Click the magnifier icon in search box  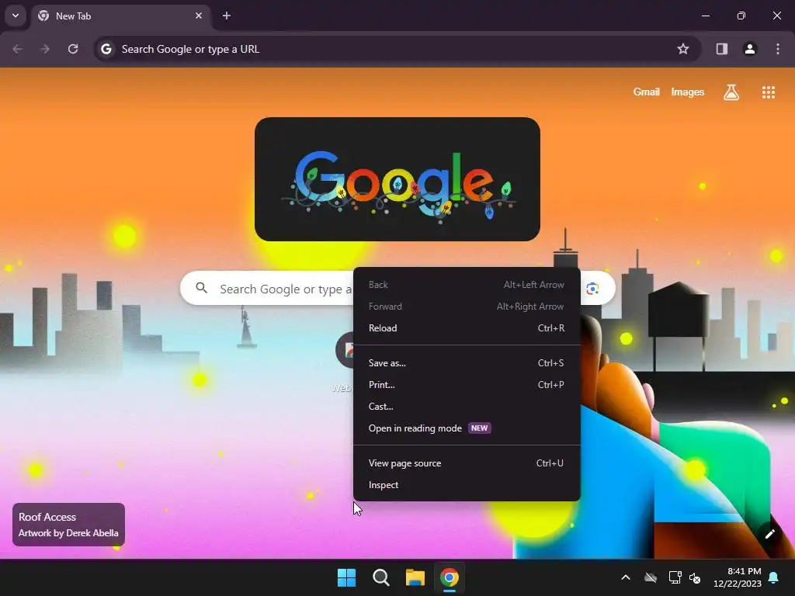[x=201, y=289]
